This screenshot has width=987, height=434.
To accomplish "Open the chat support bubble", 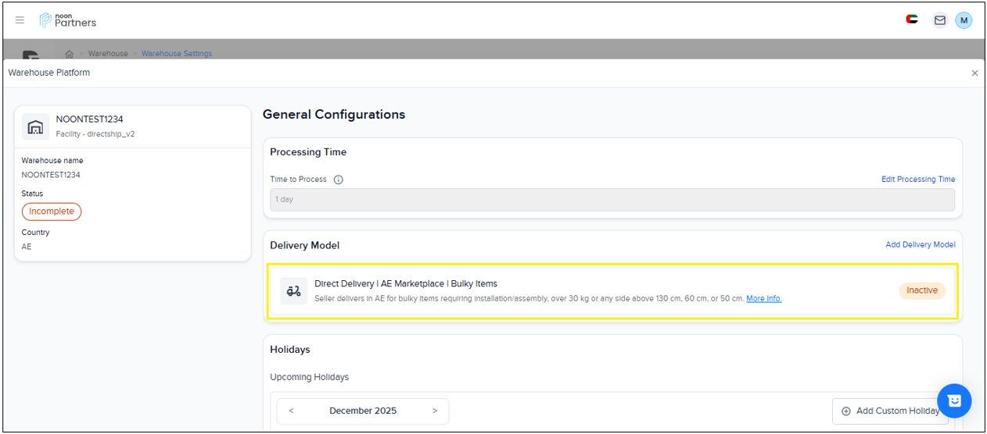I will pos(953,400).
